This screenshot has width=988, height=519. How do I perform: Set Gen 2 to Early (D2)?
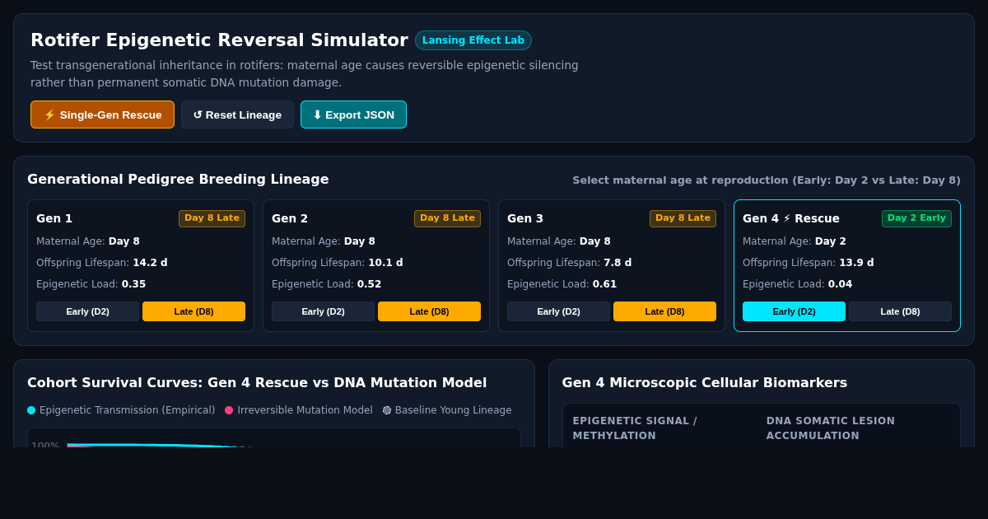323,311
